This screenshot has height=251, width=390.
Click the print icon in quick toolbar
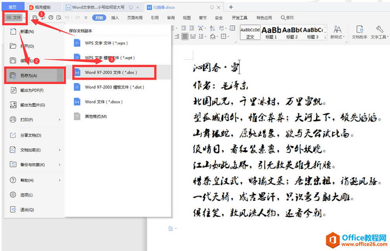(x=51, y=17)
